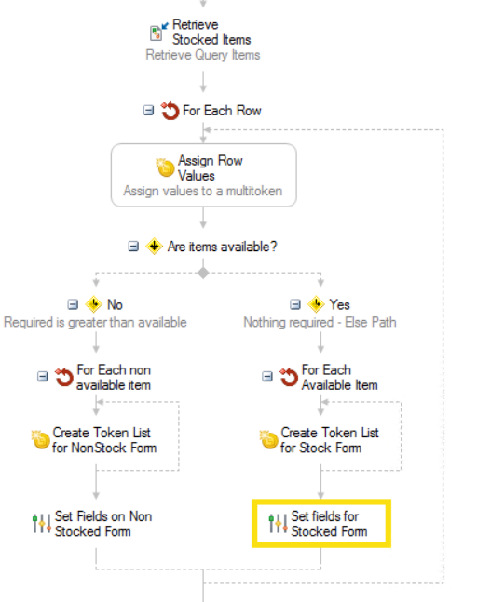Click the Assign Row Values coin icon

coord(165,167)
